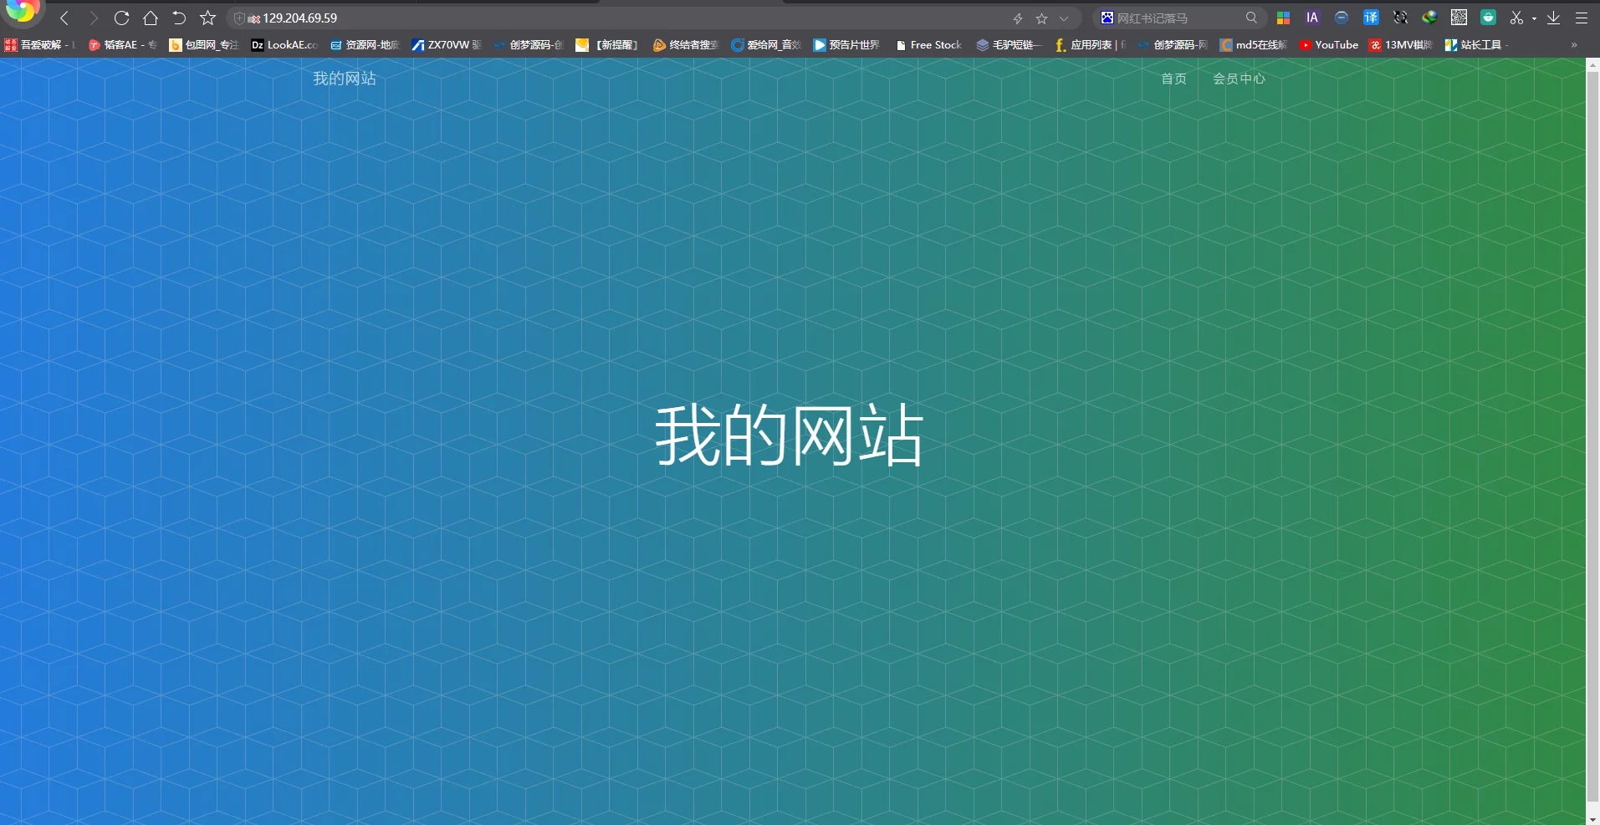Viewport: 1600px width, 825px height.
Task: Open the QR code extension
Action: coord(1459,18)
